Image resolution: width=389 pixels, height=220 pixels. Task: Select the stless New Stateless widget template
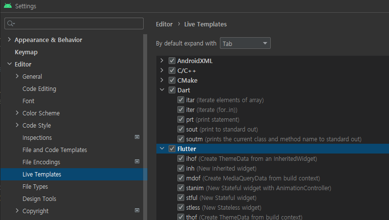(x=223, y=207)
